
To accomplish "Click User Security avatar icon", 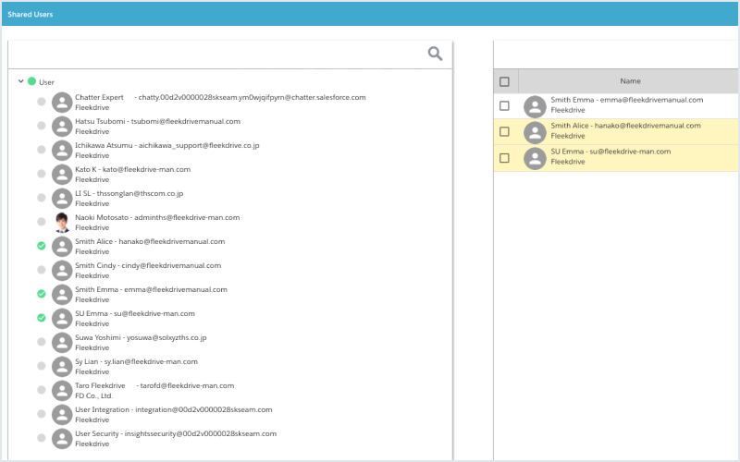I will [x=62, y=439].
